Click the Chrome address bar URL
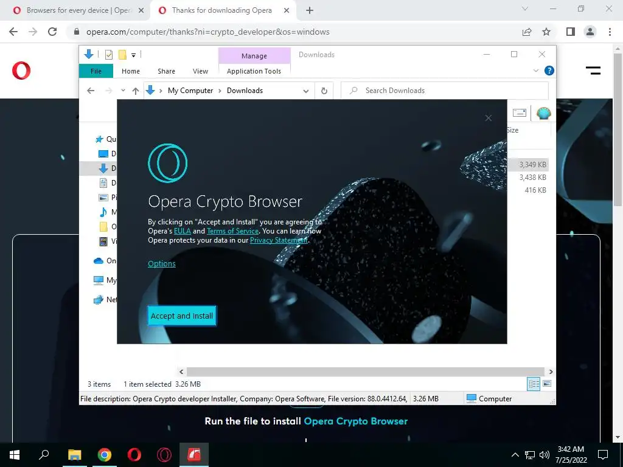Viewport: 623px width, 467px height. point(208,32)
